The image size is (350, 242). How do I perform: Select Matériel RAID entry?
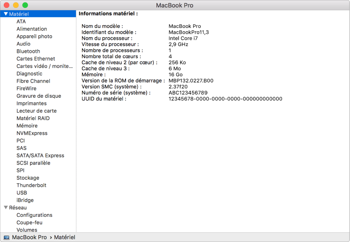(x=33, y=118)
